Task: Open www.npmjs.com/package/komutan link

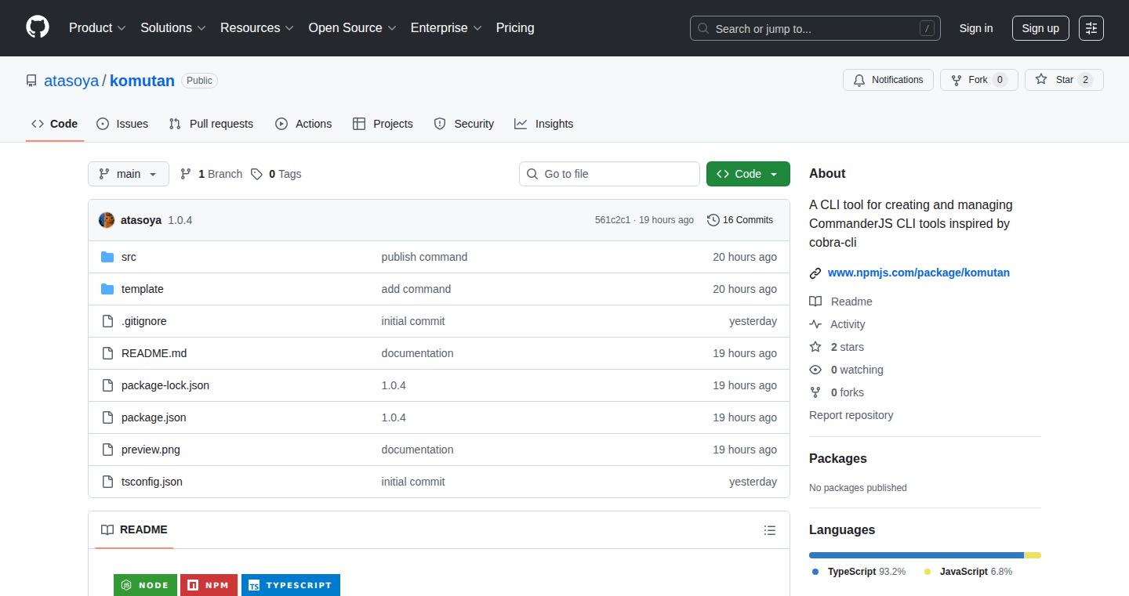Action: click(919, 273)
